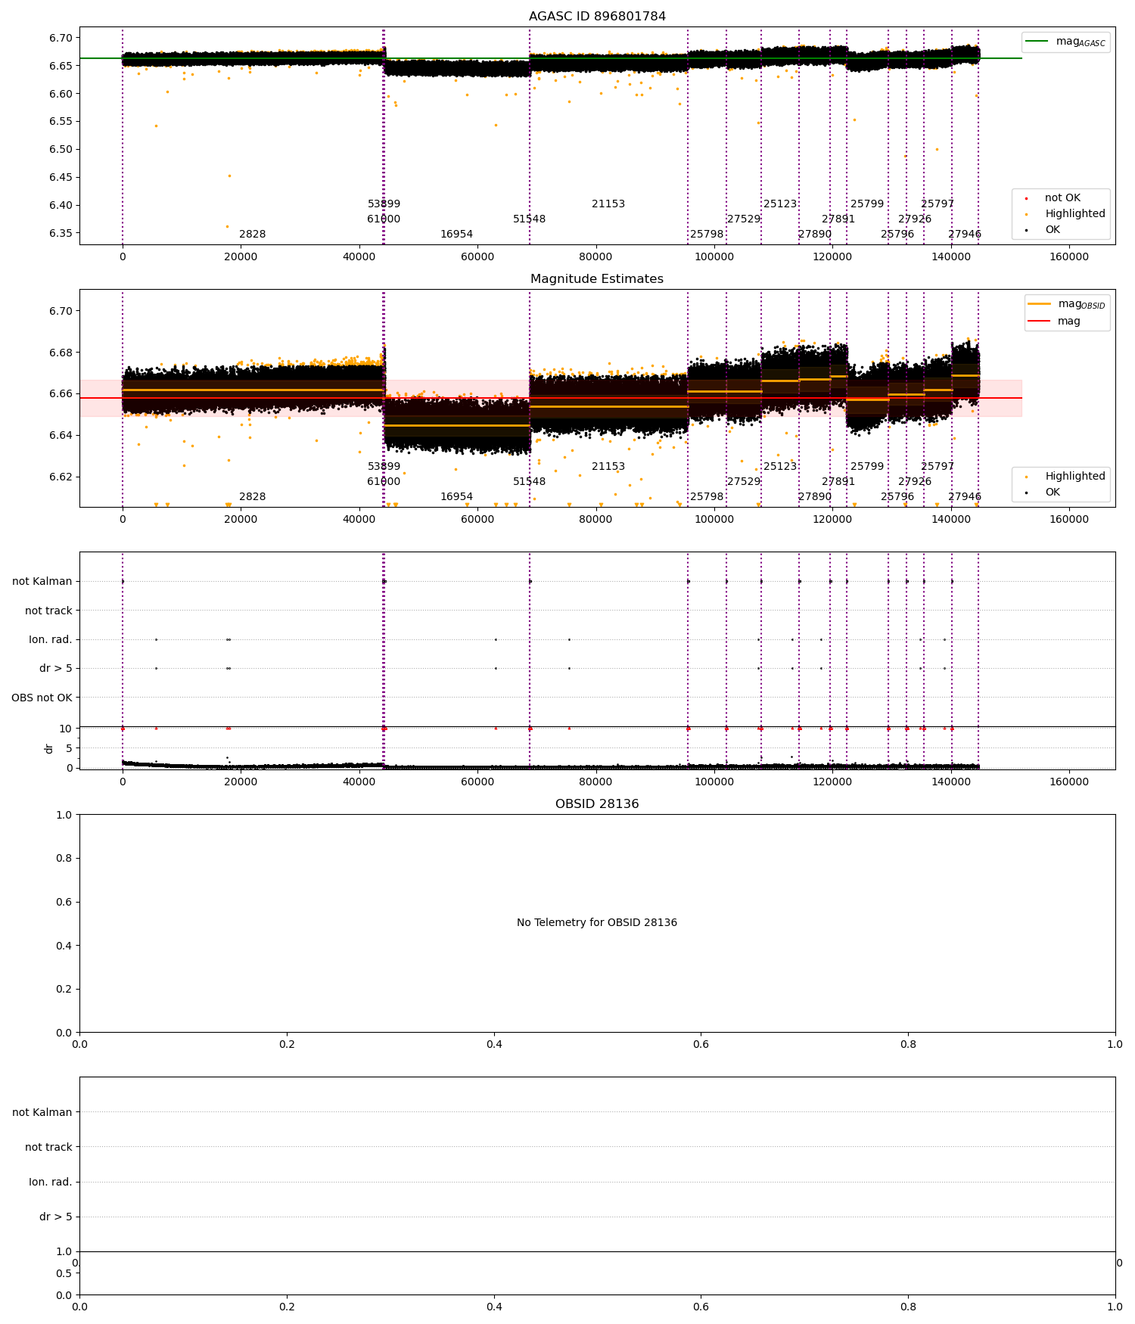
Task: Click OBSID label 16954 in the top plot
Action: coord(456,235)
